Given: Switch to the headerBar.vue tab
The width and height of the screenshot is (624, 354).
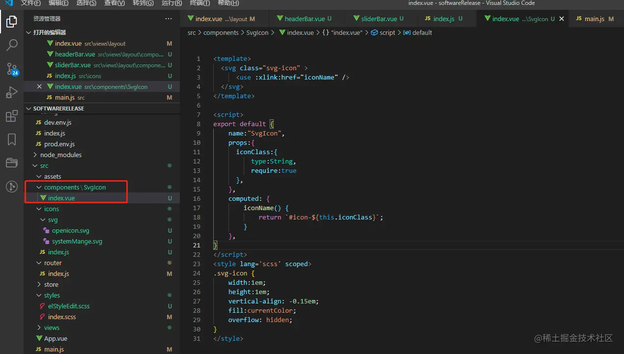Looking at the screenshot, I should click(304, 19).
